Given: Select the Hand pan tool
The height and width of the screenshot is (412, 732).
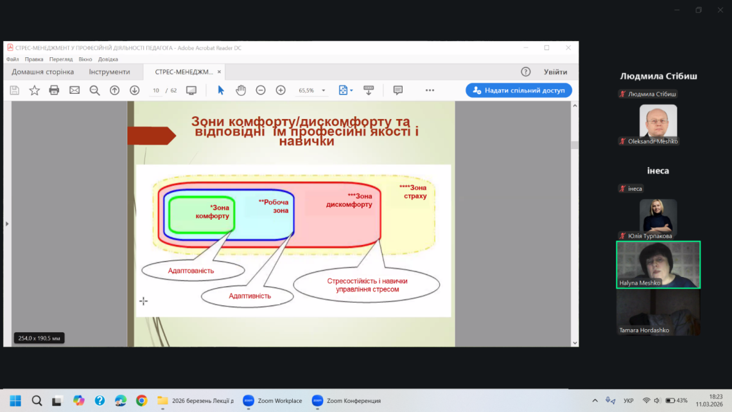Looking at the screenshot, I should (x=241, y=91).
